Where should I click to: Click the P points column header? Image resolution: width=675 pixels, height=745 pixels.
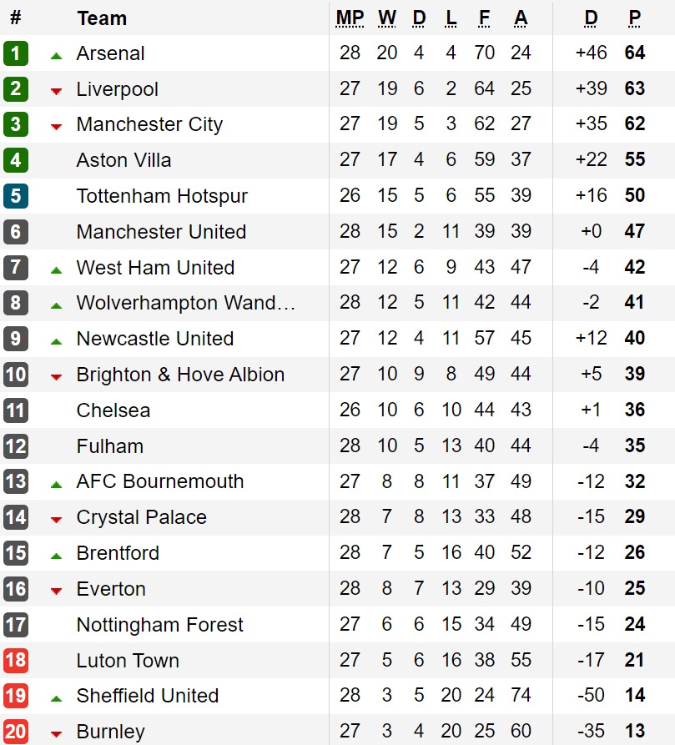pos(635,18)
